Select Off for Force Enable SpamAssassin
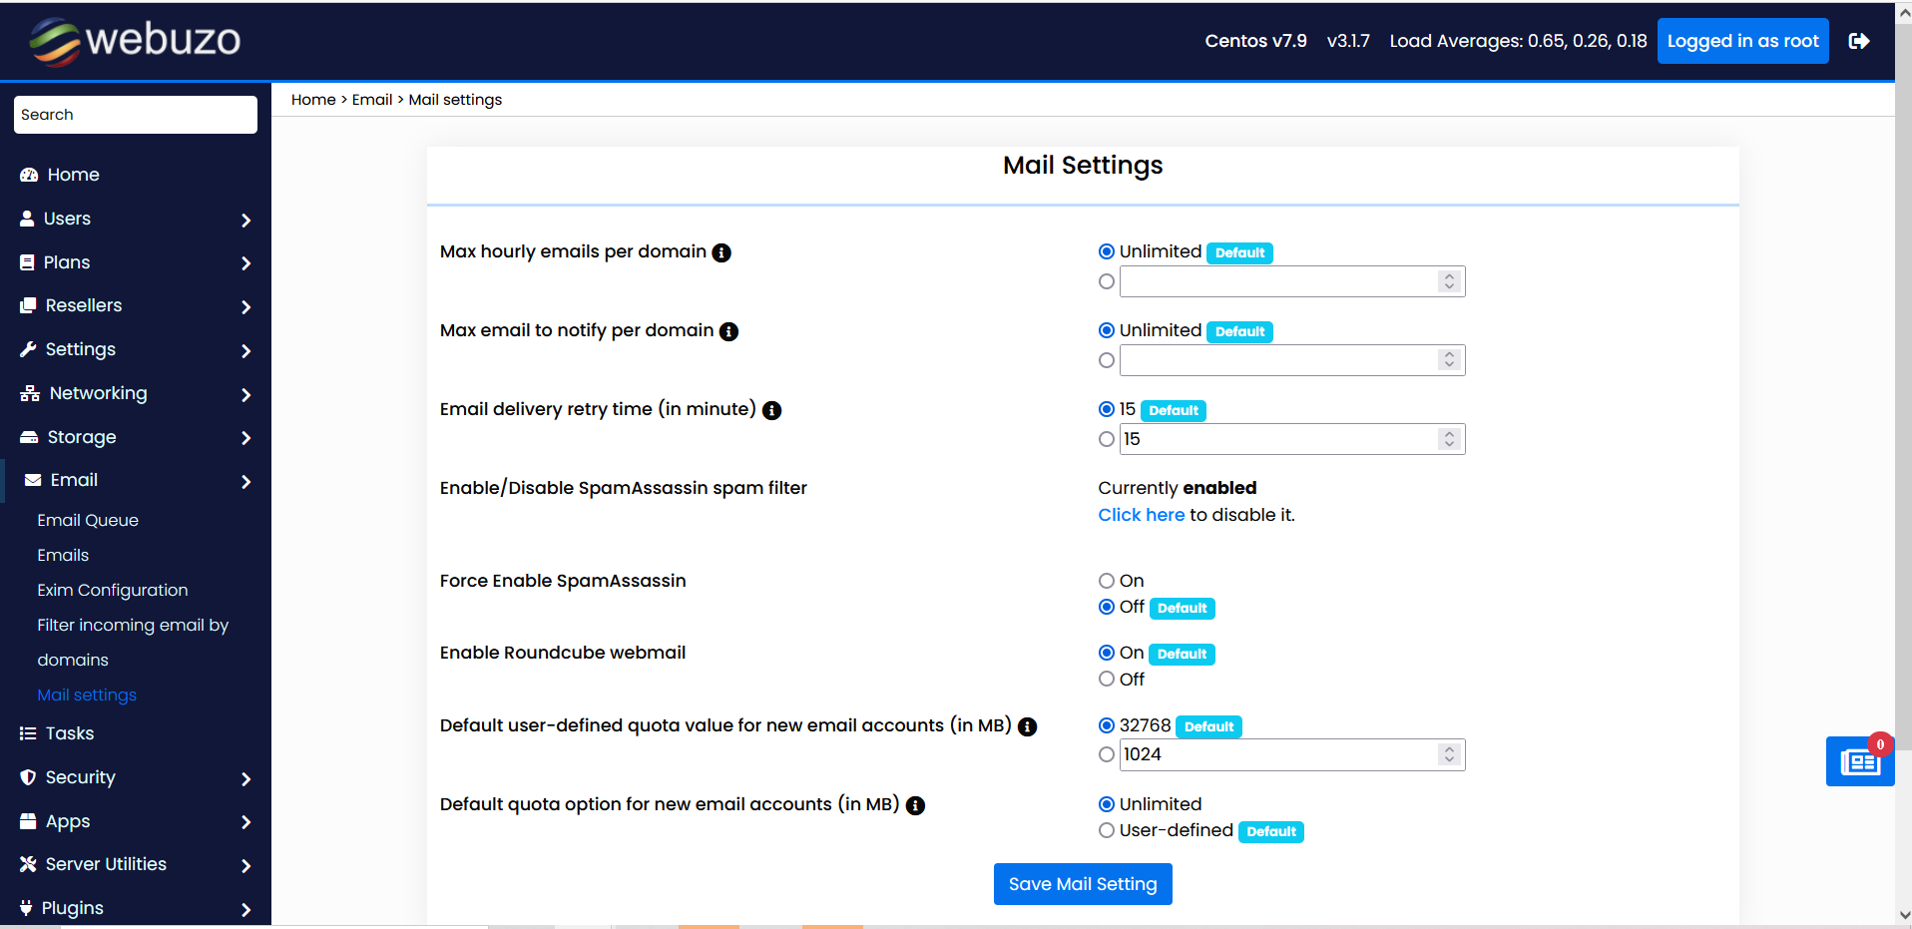Screen dimensions: 1912x929 (1107, 607)
